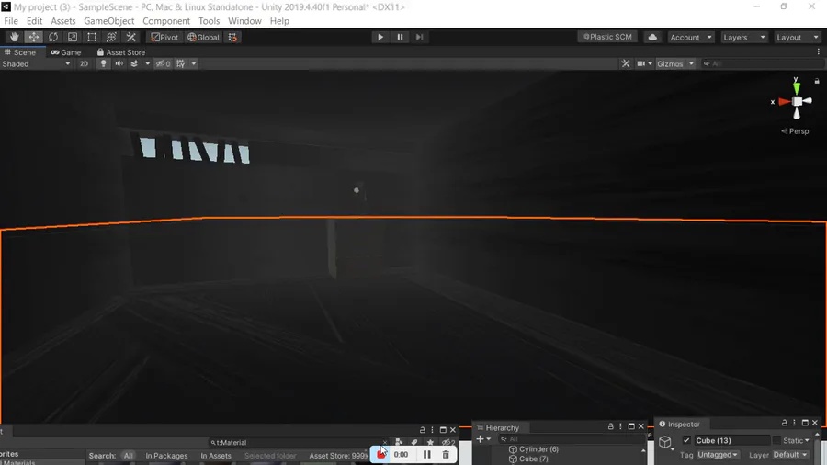The height and width of the screenshot is (465, 827).
Task: Open Hierarchy create plus dropdown
Action: point(483,439)
